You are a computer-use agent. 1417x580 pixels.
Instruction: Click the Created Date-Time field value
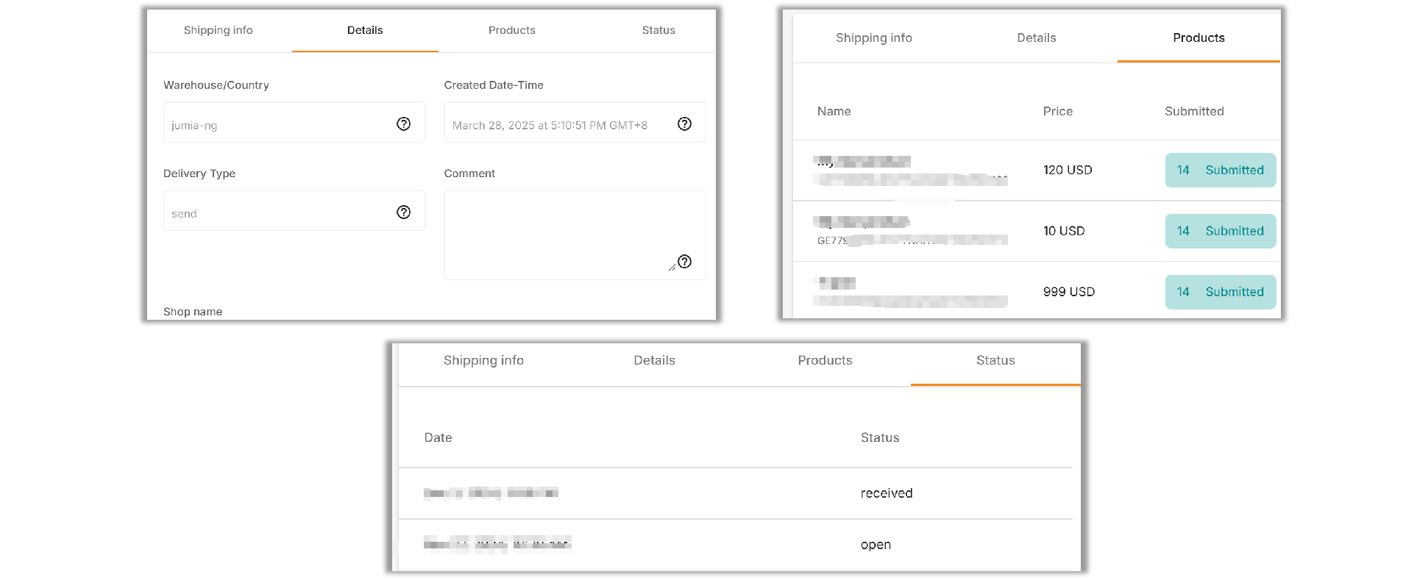[550, 125]
